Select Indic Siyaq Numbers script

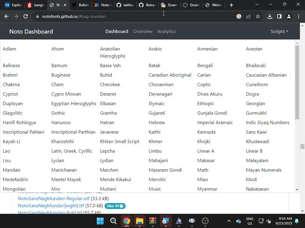pyautogui.click(x=267, y=123)
